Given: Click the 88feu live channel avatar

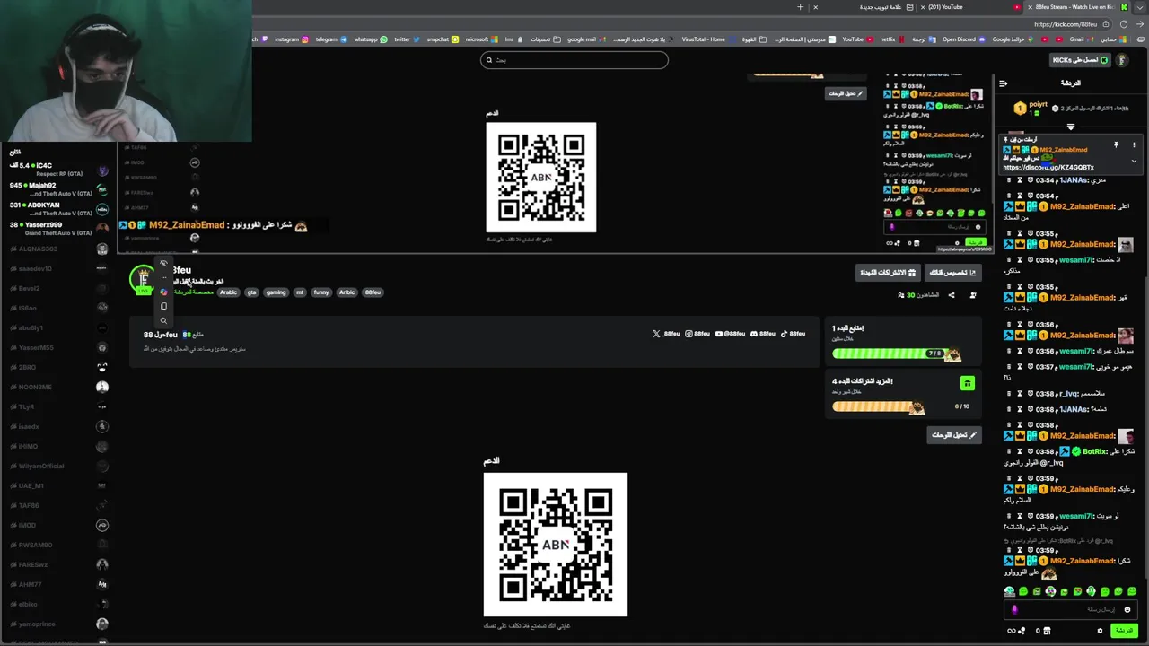Looking at the screenshot, I should coord(142,279).
